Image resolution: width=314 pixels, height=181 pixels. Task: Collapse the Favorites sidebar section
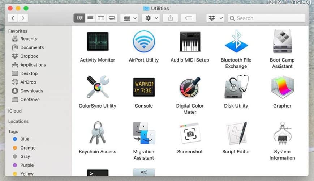pos(18,31)
